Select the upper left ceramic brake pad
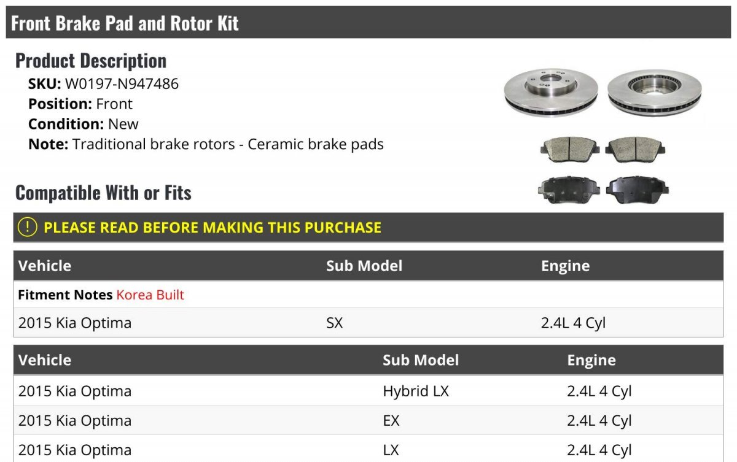This screenshot has width=737, height=462. point(570,150)
